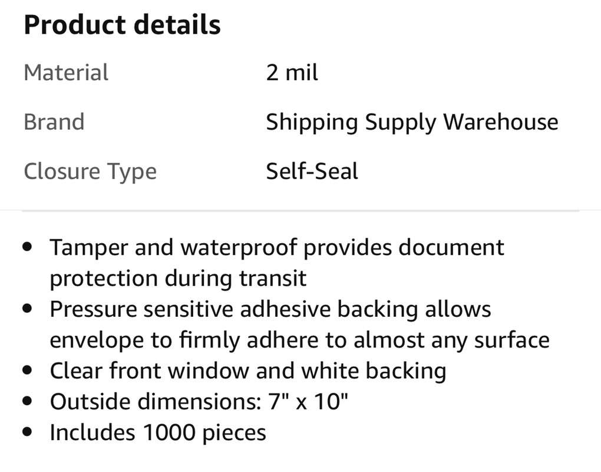This screenshot has width=601, height=472.
Task: Select the Material label
Action: tap(66, 73)
